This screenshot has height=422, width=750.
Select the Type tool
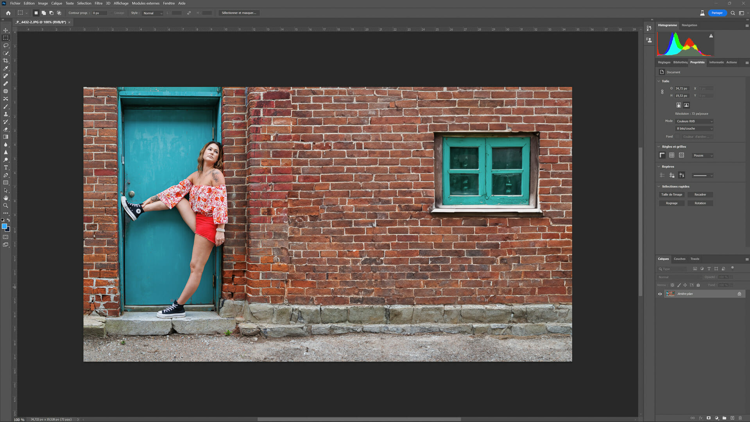[x=6, y=167]
